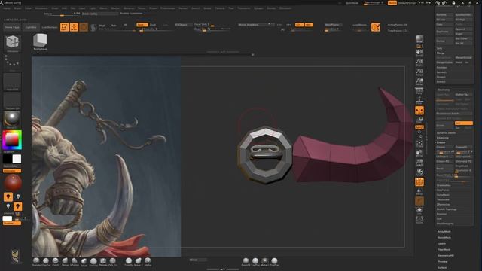Select the black secondary color swatch
This screenshot has height=271, width=482.
pos(8,159)
